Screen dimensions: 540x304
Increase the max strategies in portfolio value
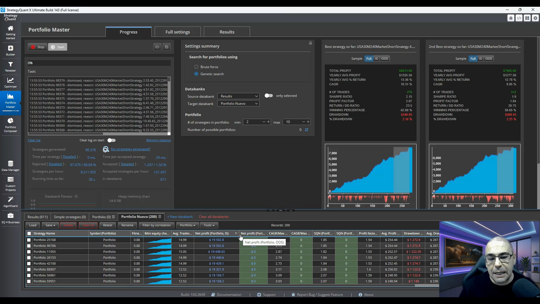click(308, 122)
